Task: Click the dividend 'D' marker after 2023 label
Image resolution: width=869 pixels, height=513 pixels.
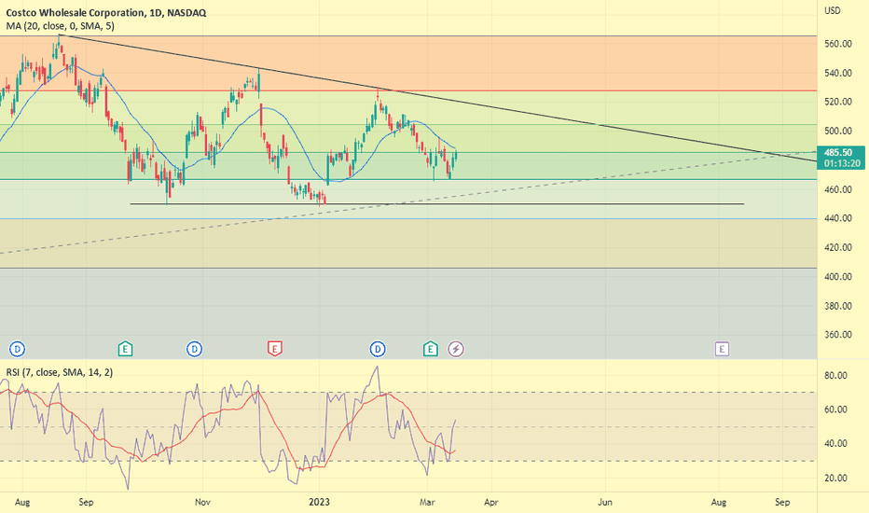Action: (x=378, y=349)
